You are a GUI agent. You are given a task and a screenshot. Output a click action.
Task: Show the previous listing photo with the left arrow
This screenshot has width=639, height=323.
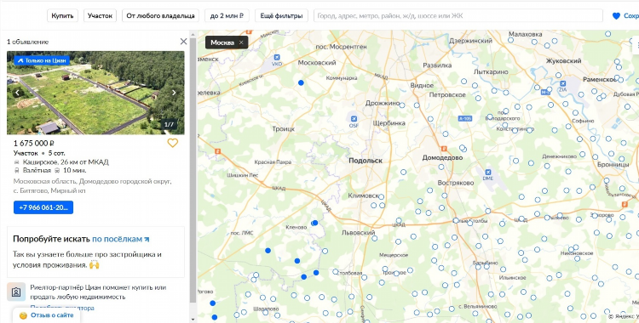pos(17,93)
